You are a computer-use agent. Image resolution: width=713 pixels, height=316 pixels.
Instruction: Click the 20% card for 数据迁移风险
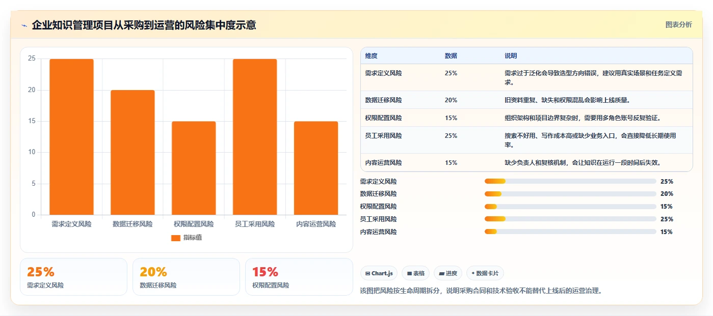coord(186,277)
